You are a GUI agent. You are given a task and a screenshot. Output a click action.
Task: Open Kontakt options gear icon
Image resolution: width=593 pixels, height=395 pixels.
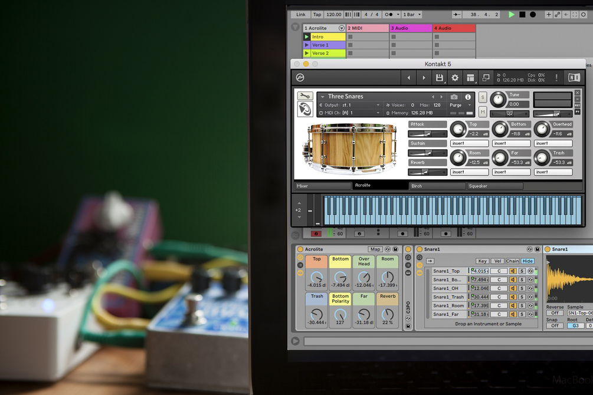click(455, 78)
